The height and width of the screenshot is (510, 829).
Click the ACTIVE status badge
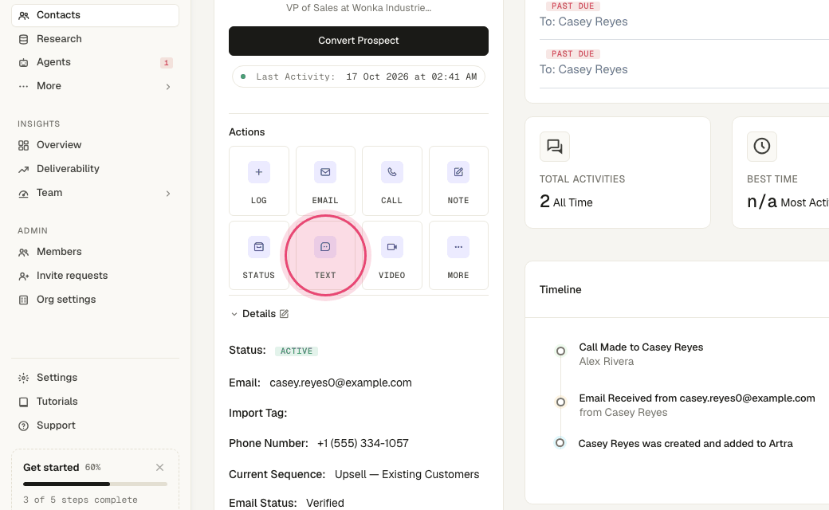[x=296, y=351]
